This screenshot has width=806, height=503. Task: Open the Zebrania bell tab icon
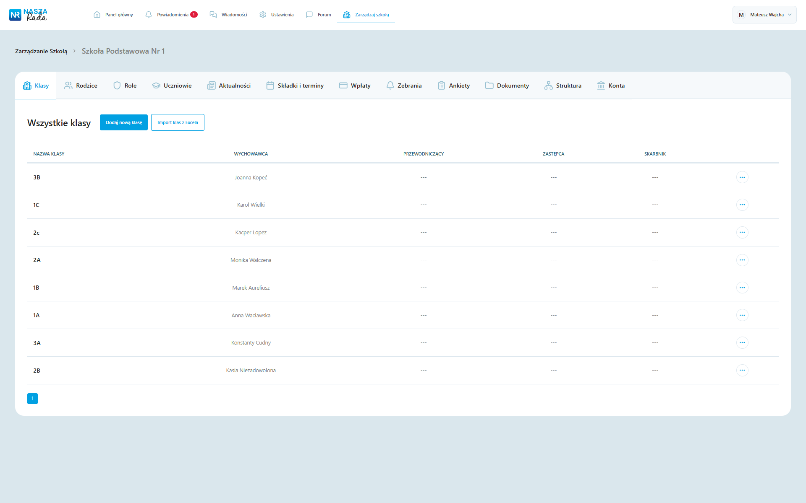[390, 86]
